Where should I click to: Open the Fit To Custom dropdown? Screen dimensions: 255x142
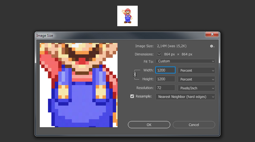click(x=185, y=61)
